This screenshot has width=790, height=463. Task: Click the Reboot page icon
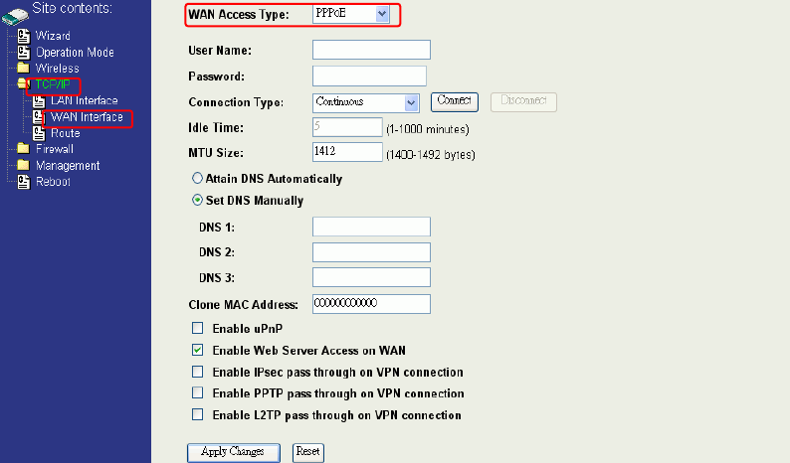(24, 182)
